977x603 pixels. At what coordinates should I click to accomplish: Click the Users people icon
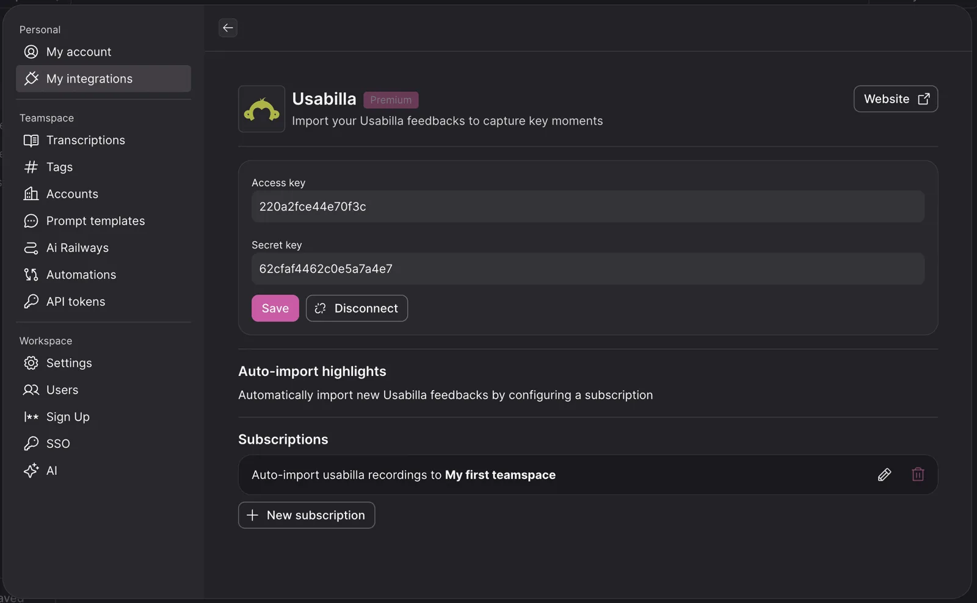pyautogui.click(x=31, y=390)
